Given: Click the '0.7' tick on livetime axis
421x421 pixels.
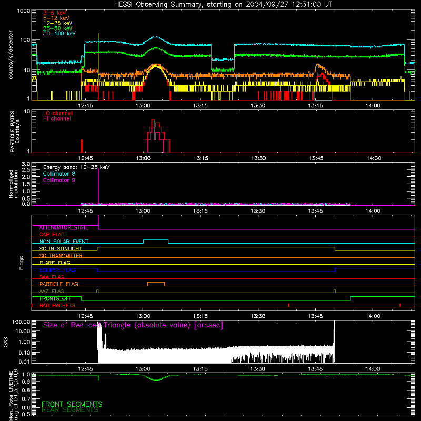Looking at the screenshot, I should click(x=26, y=399).
